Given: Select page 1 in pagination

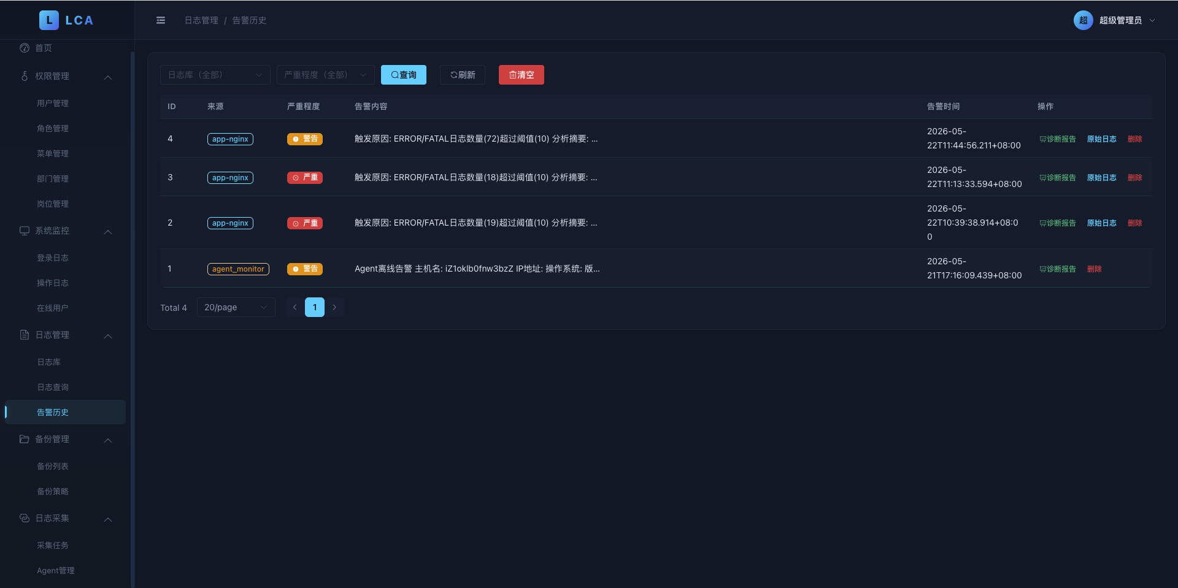Looking at the screenshot, I should click(315, 307).
